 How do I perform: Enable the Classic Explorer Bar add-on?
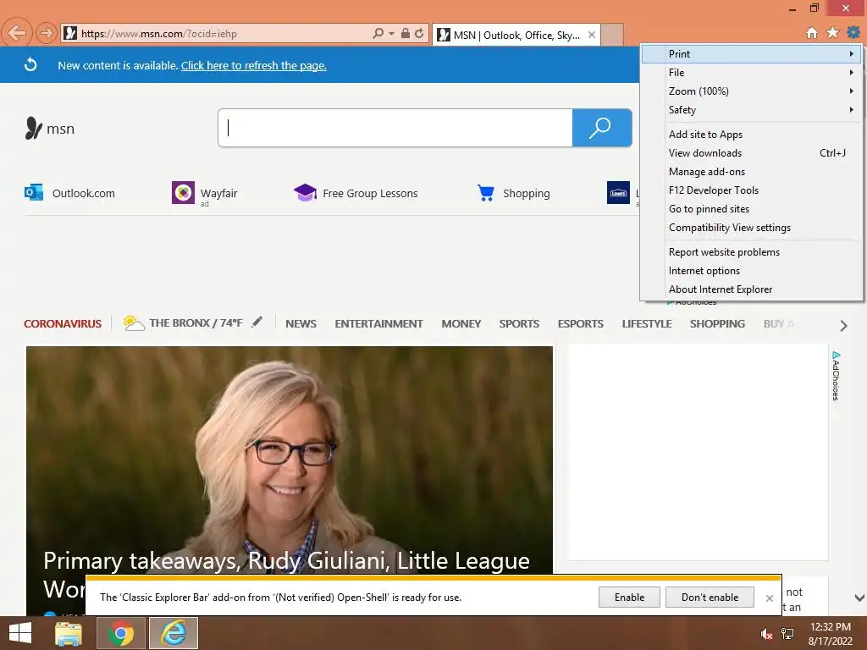click(x=629, y=597)
